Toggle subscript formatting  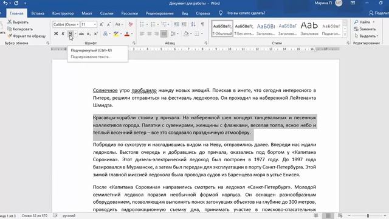pyautogui.click(x=89, y=34)
